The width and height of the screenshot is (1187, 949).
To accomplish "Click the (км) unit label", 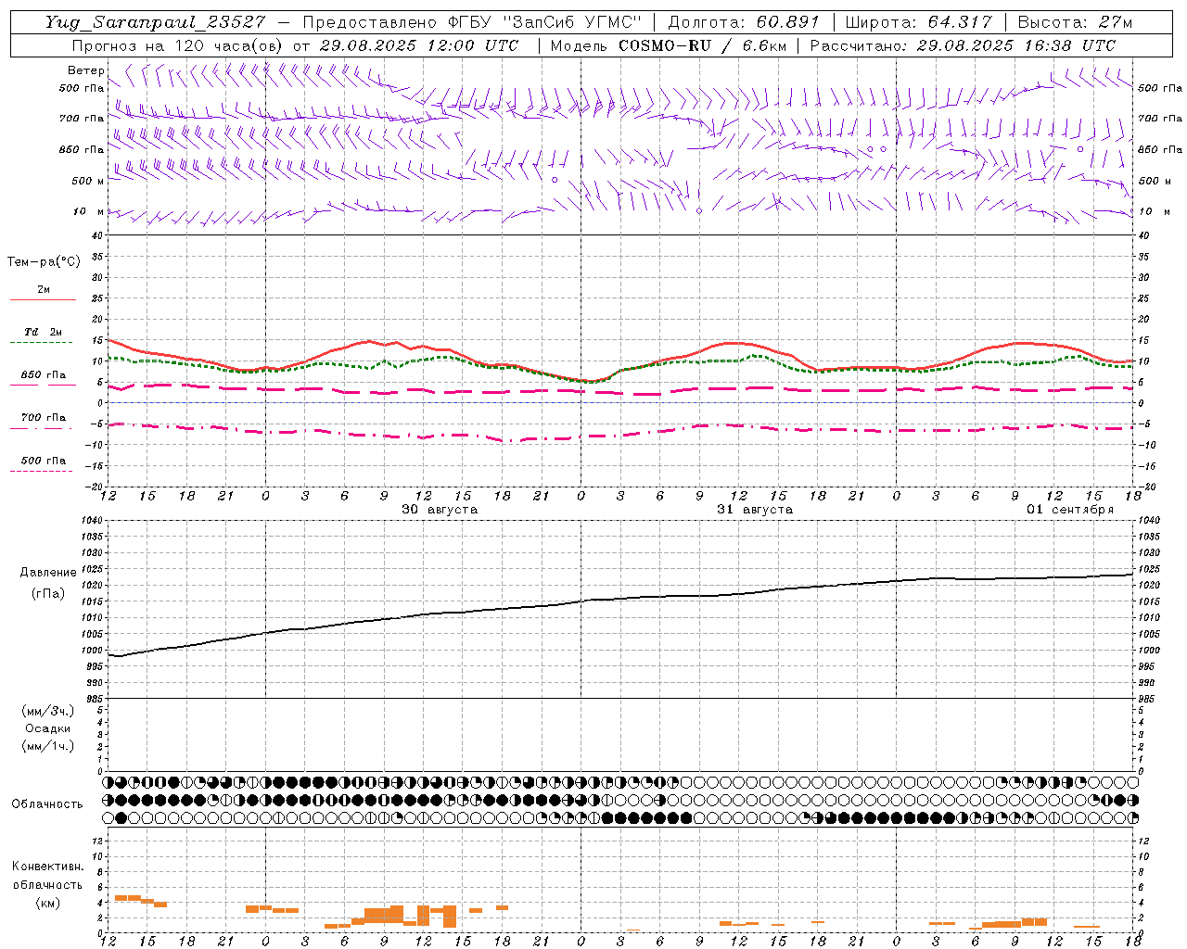I will (48, 903).
